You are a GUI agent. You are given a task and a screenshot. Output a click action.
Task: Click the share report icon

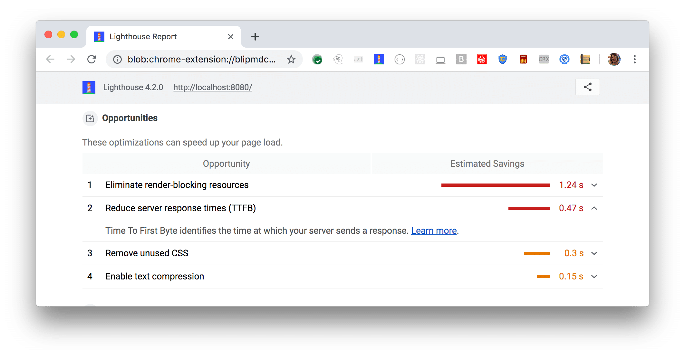[x=588, y=87]
